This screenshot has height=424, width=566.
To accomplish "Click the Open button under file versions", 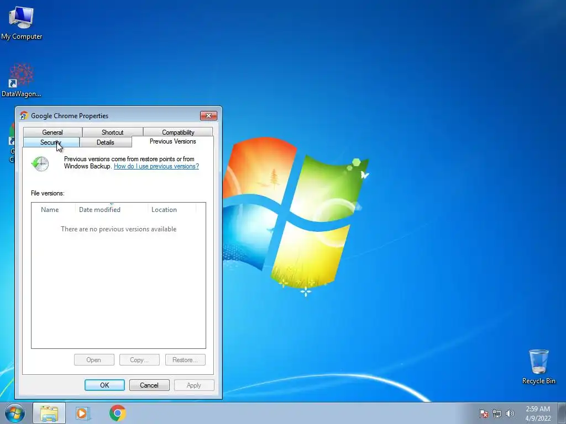I will coord(94,360).
